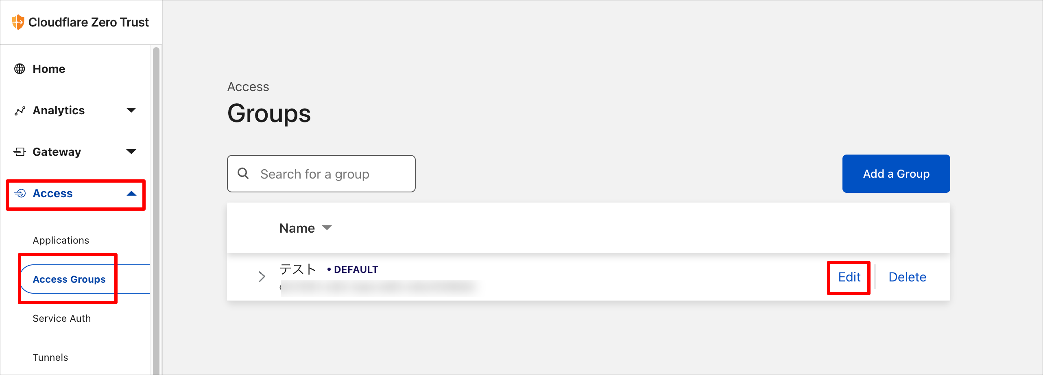The image size is (1043, 375).
Task: Open the Service Auth page
Action: click(62, 318)
